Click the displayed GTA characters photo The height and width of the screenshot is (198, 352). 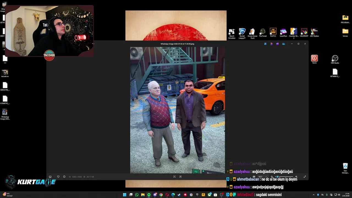(x=178, y=110)
